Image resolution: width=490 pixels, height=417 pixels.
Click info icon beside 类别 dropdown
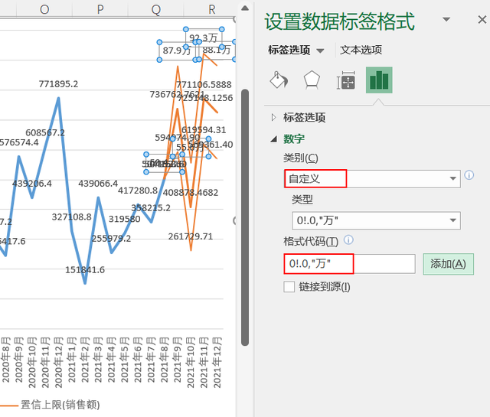[469, 175]
